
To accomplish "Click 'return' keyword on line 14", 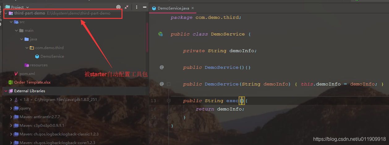I will 205,109.
